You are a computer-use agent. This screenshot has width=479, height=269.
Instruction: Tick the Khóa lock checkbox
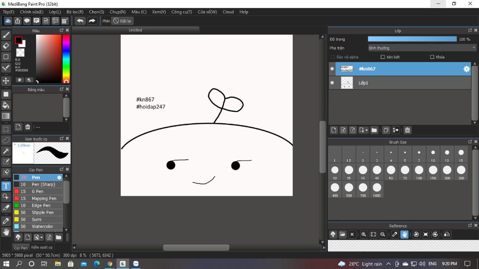tap(432, 57)
